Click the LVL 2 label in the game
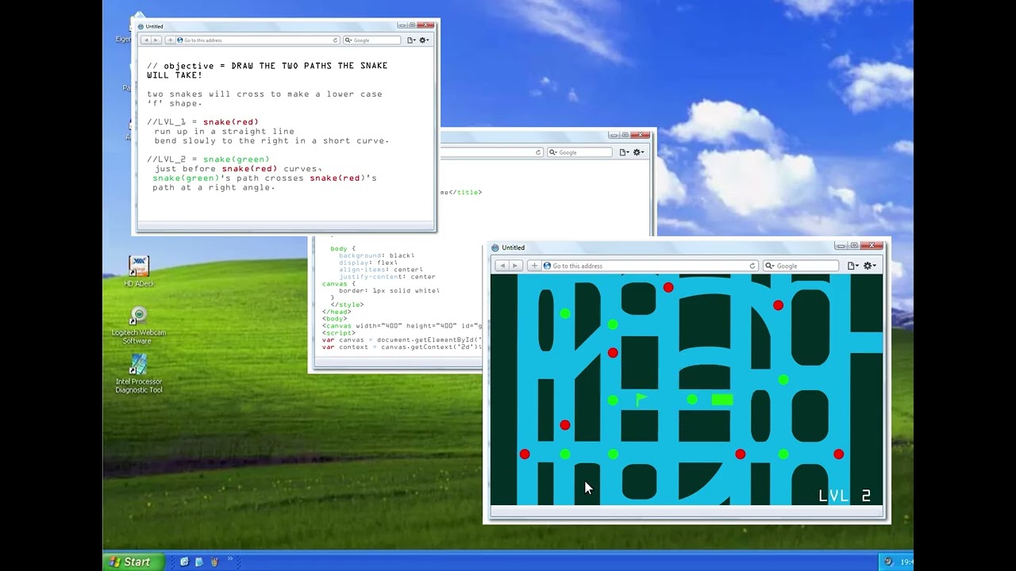 (845, 496)
